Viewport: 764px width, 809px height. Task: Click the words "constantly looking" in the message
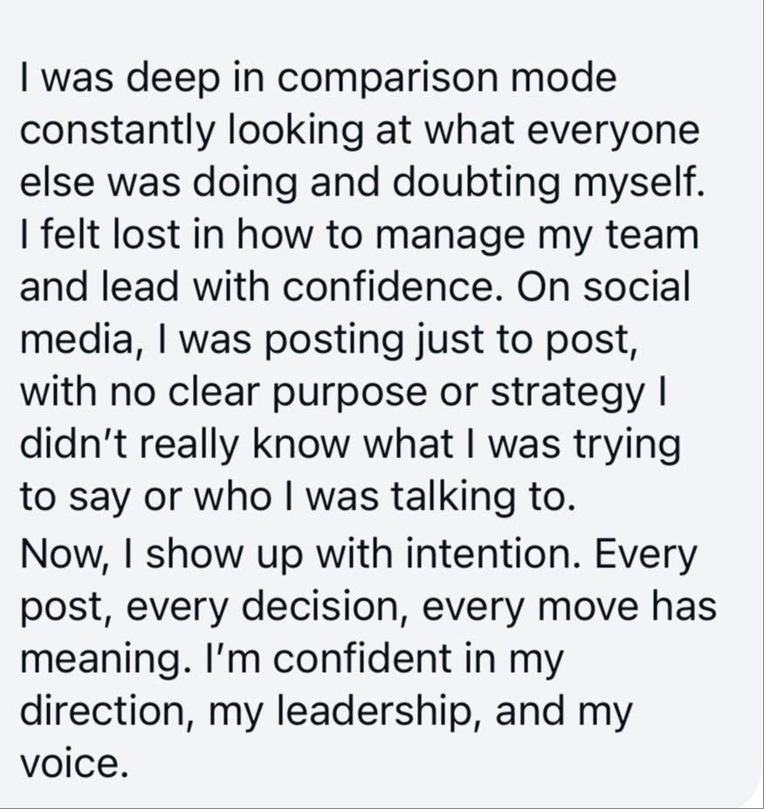pos(191,131)
